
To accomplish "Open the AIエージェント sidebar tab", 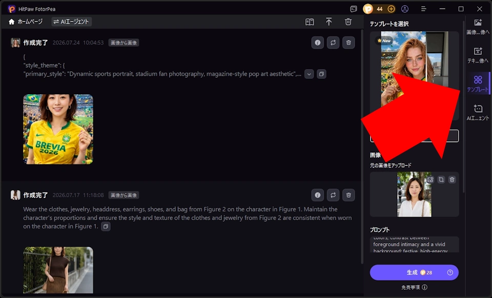I will coord(478,112).
